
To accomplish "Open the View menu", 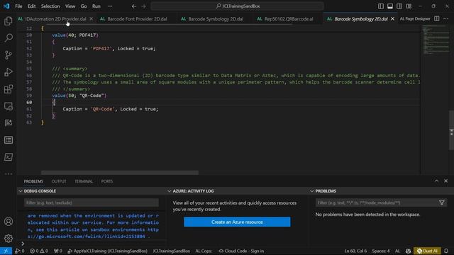I will 70,6.
